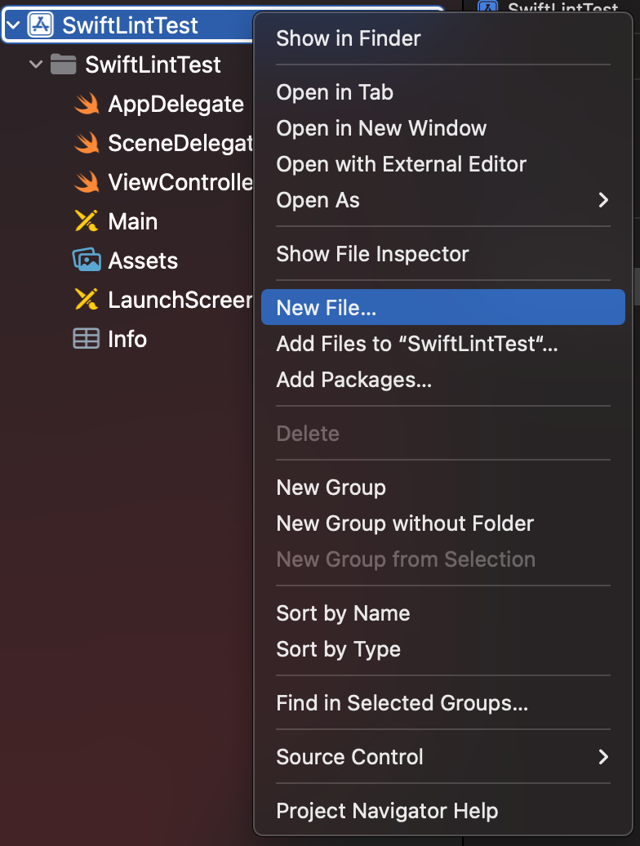640x846 pixels.
Task: Click the SwiftLintTest group folder icon
Action: [63, 65]
